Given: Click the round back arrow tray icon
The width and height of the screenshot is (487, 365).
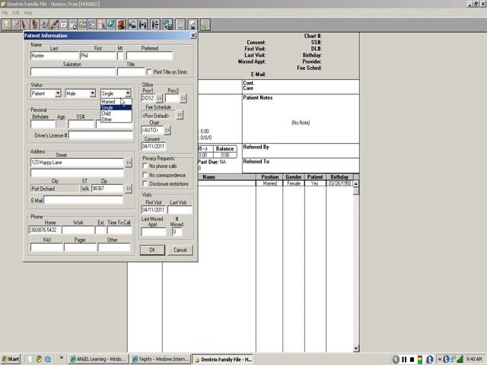Looking at the screenshot, I should point(396,360).
